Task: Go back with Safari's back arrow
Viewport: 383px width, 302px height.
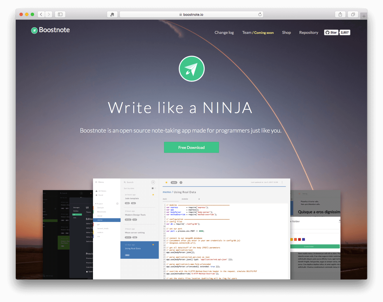Action: pyautogui.click(x=41, y=14)
